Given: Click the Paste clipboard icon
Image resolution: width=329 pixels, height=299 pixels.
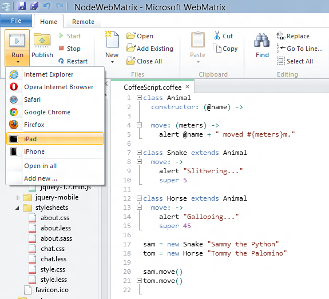Looking at the screenshot, I should pyautogui.click(x=197, y=39).
